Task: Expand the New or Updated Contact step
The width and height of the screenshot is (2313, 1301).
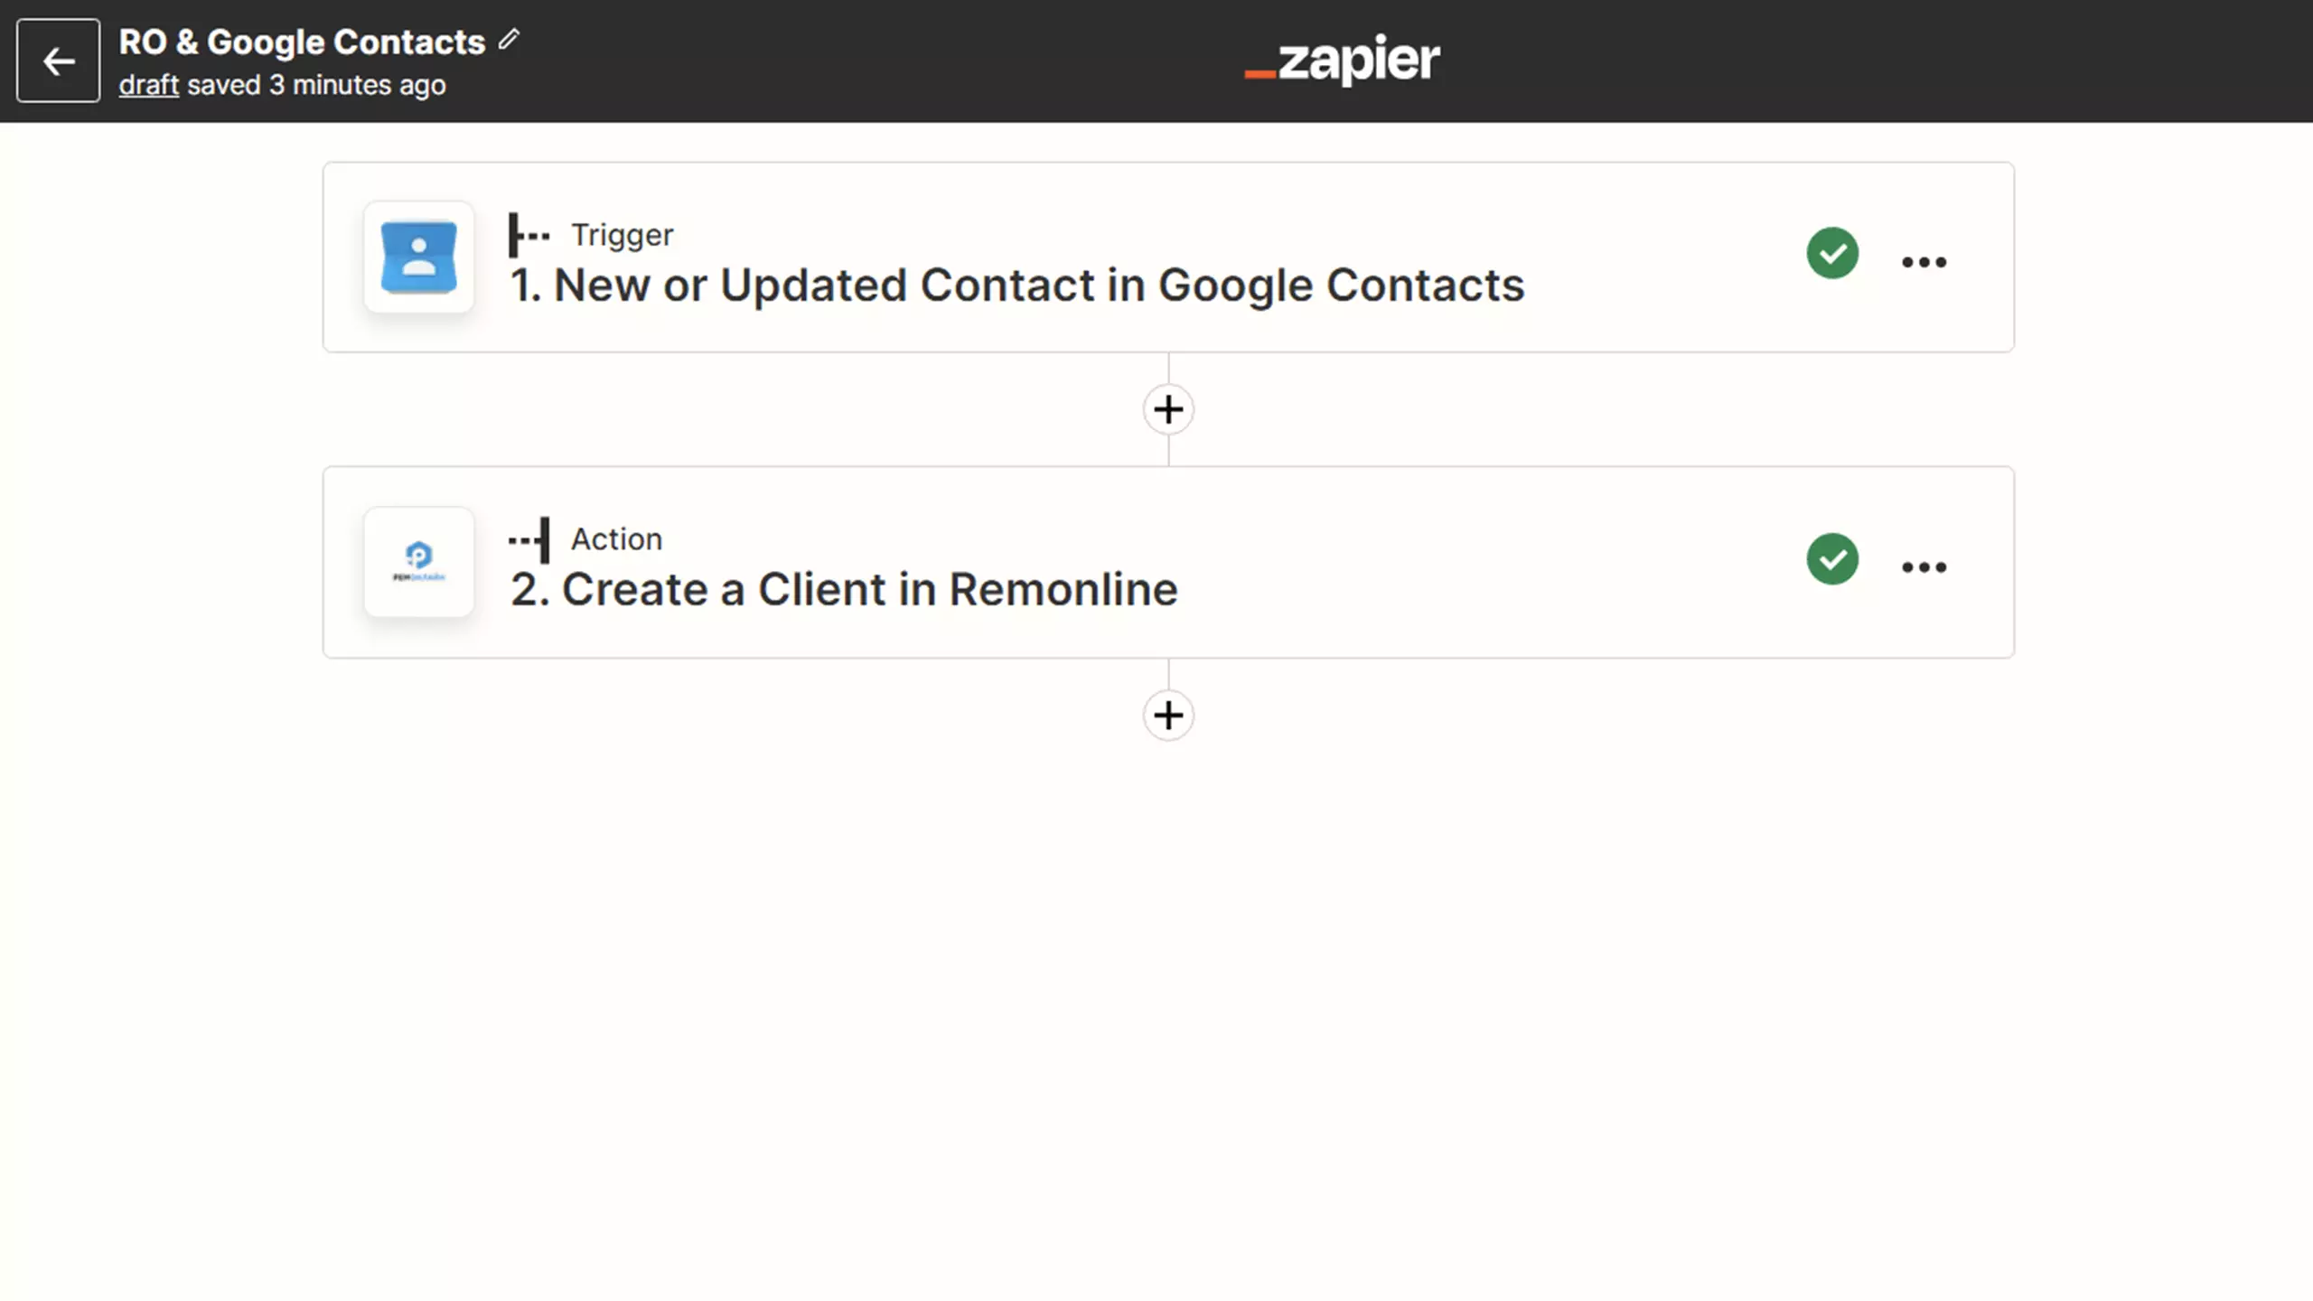Action: click(x=1016, y=285)
